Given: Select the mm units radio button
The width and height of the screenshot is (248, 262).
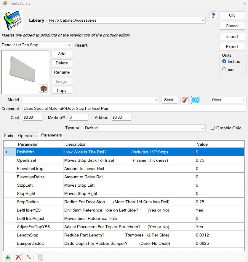Looking at the screenshot, I should (x=224, y=69).
